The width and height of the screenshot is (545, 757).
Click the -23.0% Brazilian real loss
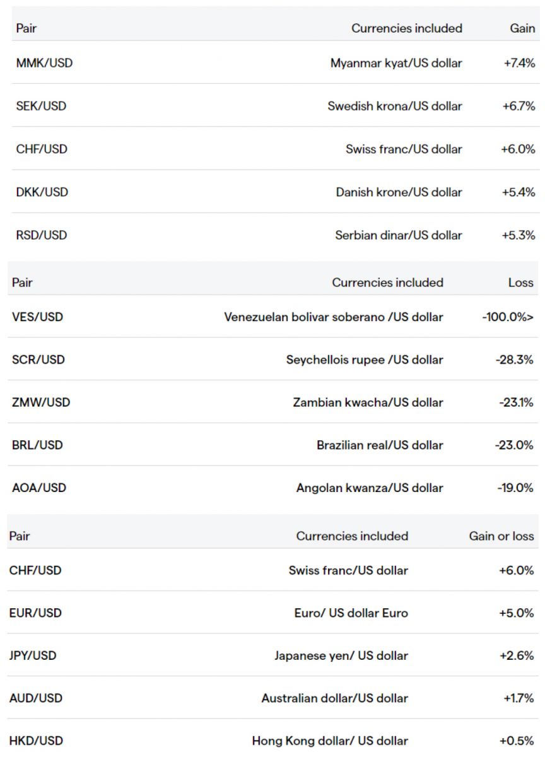514,445
